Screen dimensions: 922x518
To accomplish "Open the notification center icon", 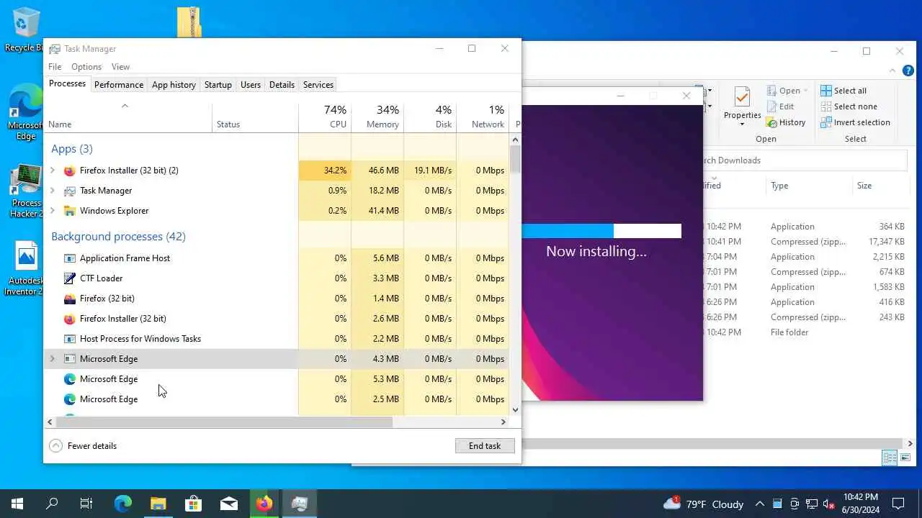I will [x=898, y=504].
